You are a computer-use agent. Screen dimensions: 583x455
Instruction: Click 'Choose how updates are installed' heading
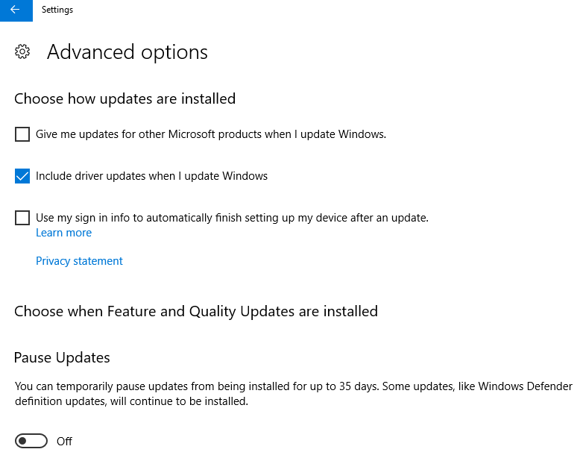[x=125, y=99]
